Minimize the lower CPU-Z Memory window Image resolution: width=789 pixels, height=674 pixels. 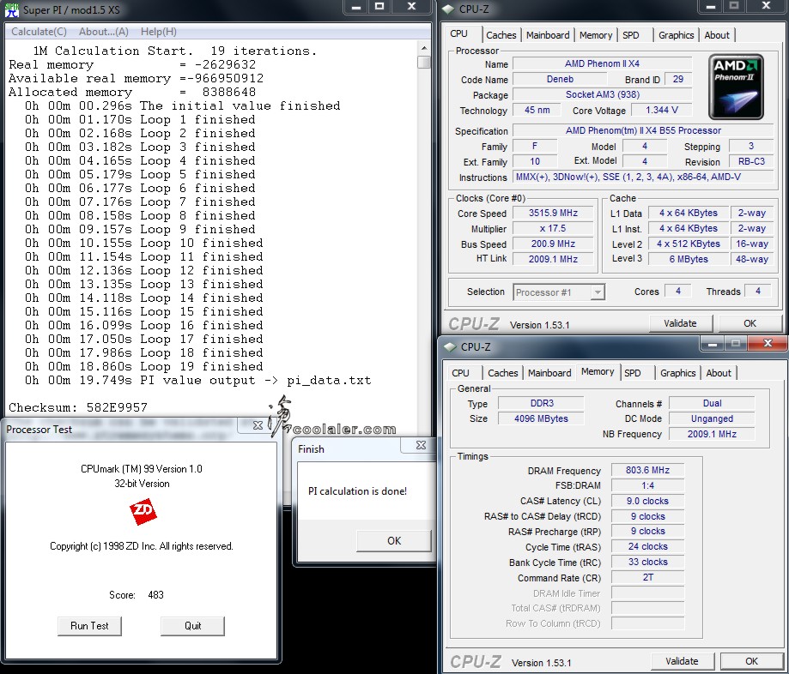[712, 344]
